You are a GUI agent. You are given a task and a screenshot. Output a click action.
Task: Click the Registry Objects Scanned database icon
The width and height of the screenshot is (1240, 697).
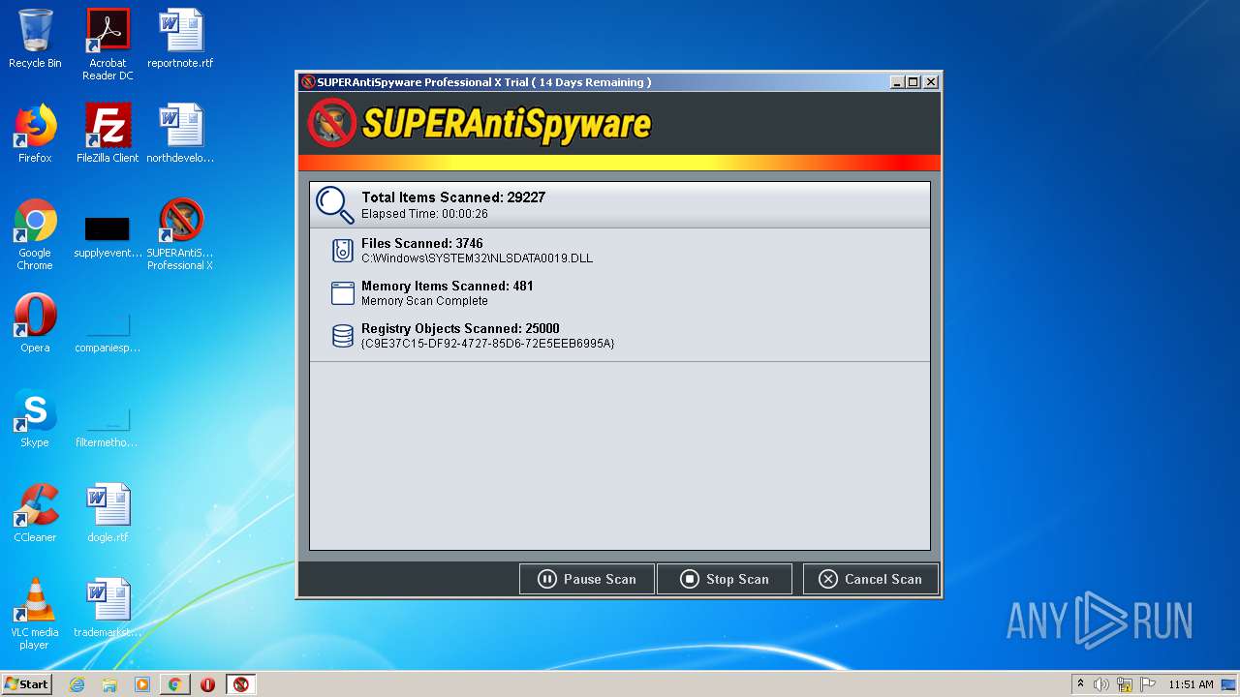(x=342, y=336)
